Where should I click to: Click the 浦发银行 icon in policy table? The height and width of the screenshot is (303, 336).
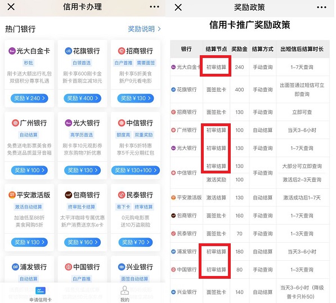pyautogui.click(x=173, y=252)
